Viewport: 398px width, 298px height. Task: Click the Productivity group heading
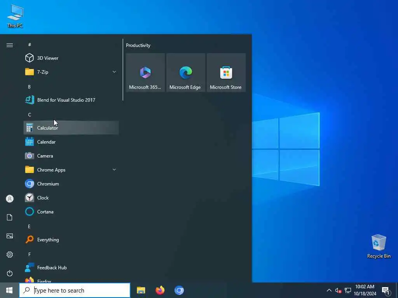(138, 45)
